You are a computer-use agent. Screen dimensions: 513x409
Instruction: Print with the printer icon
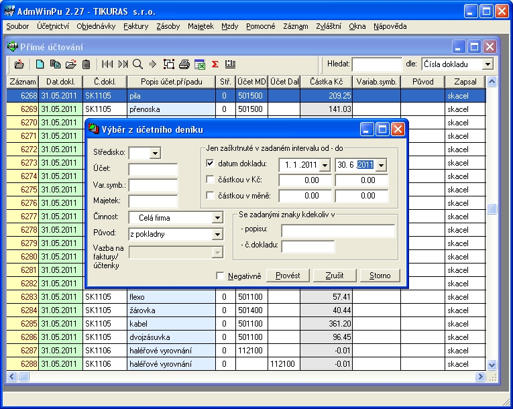(184, 64)
